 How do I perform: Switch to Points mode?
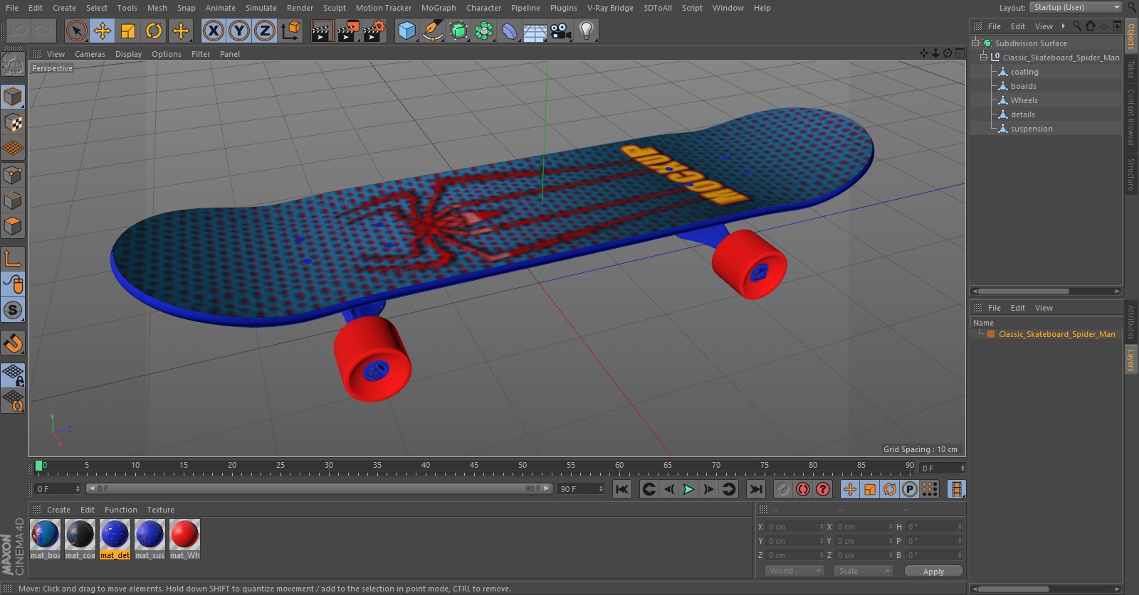[13, 175]
